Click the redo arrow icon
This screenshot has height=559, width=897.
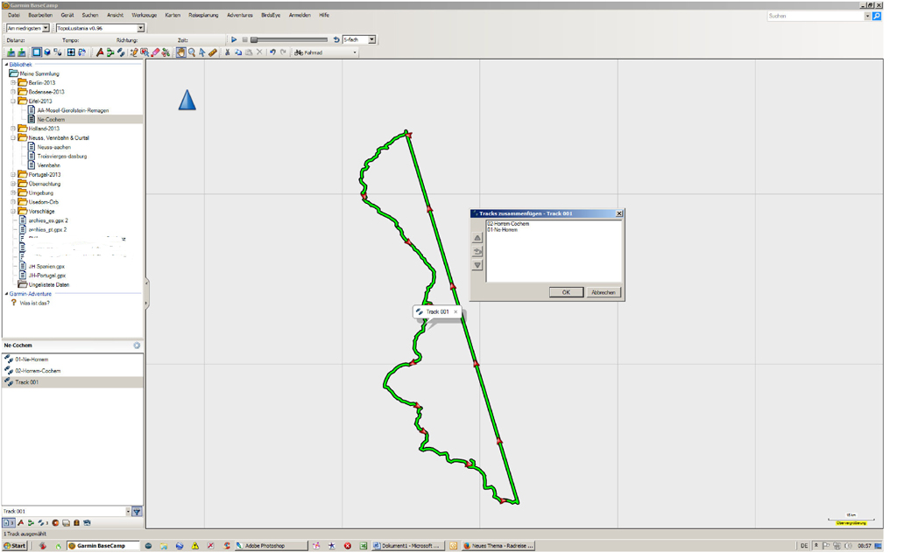coord(283,52)
